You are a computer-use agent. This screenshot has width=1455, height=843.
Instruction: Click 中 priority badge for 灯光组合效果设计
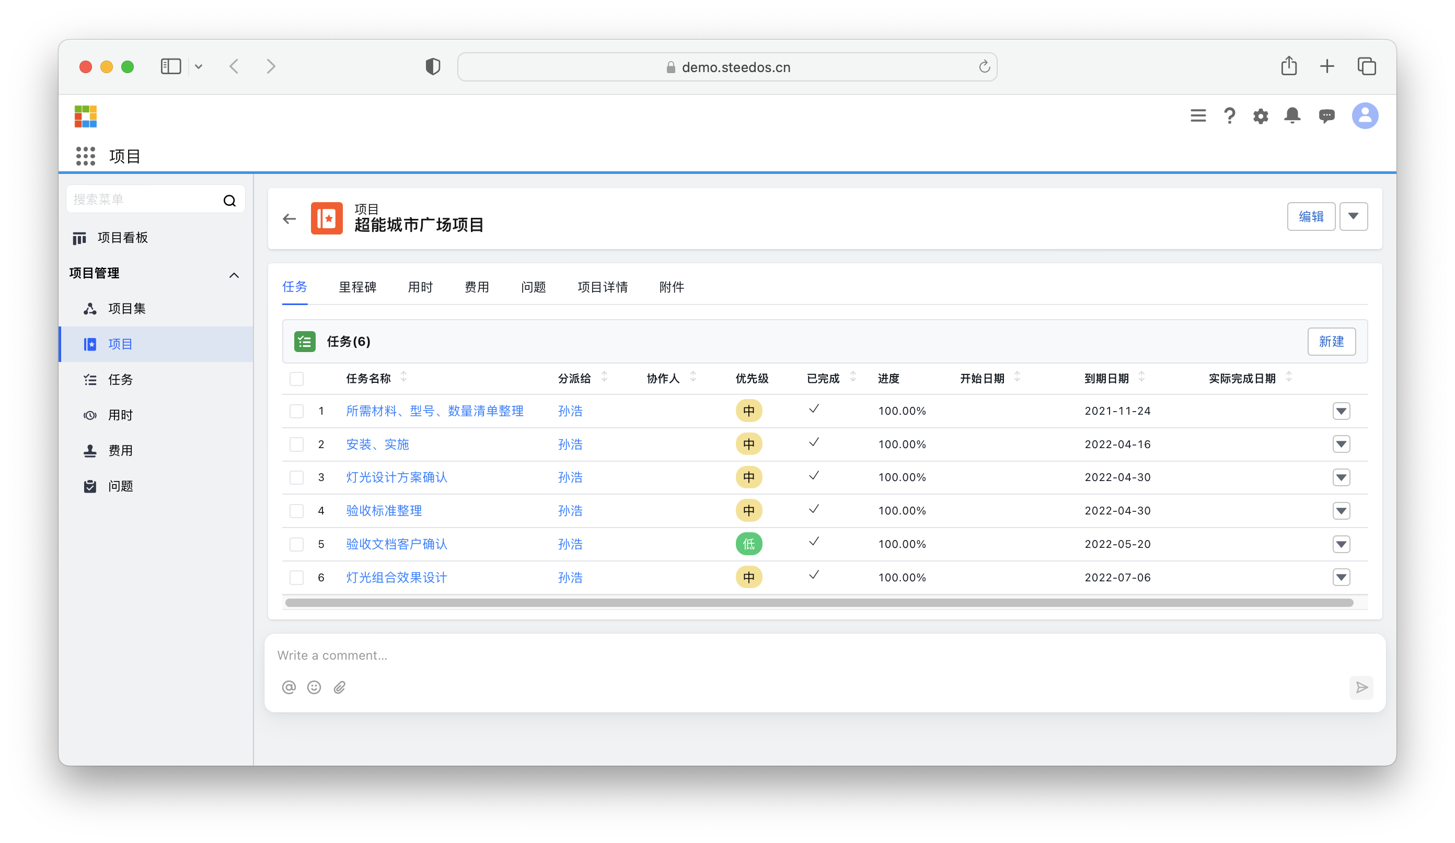(748, 578)
